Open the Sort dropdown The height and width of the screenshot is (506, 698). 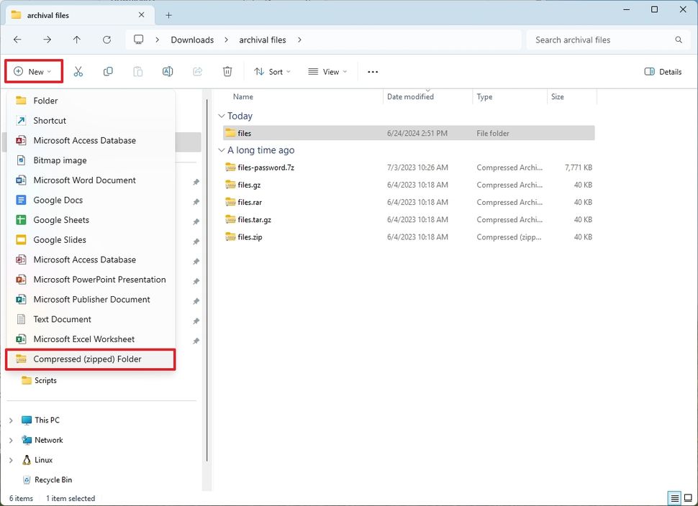tap(272, 71)
